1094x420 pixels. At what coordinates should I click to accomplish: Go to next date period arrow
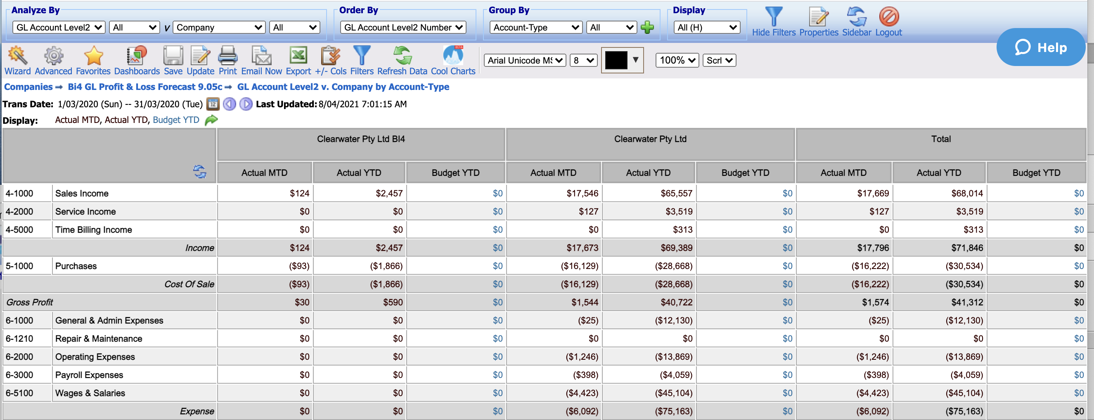246,104
